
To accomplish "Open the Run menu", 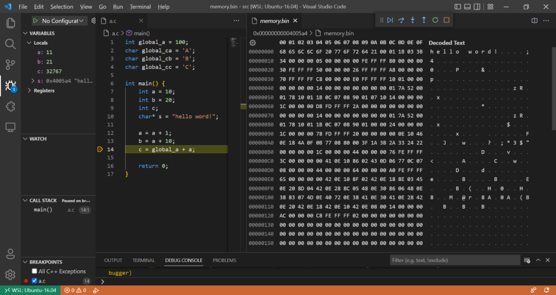I will click(x=118, y=7).
